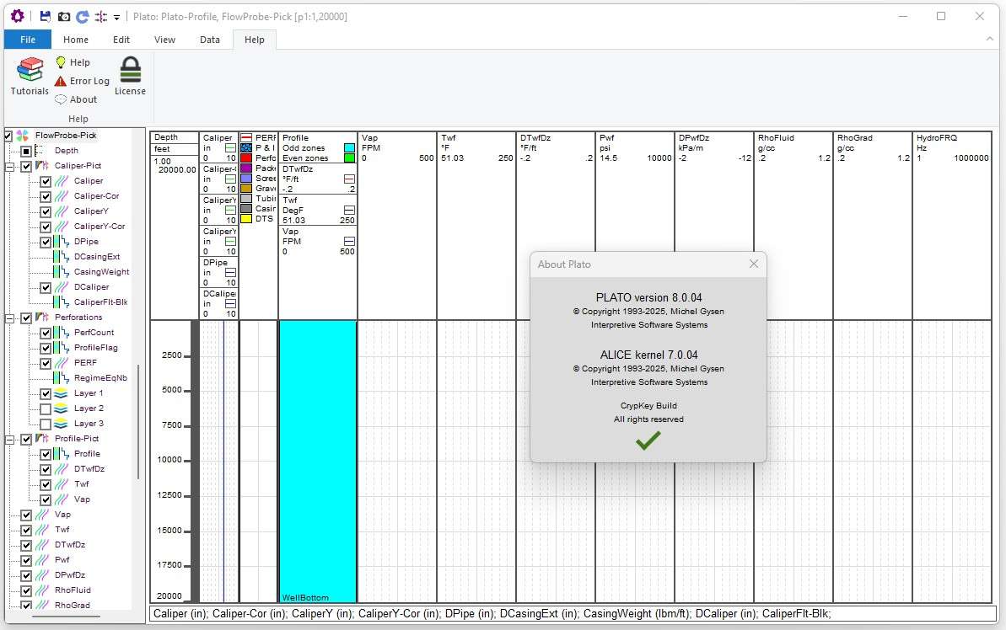Click the Error Log warning icon
This screenshot has width=1006, height=630.
61,81
